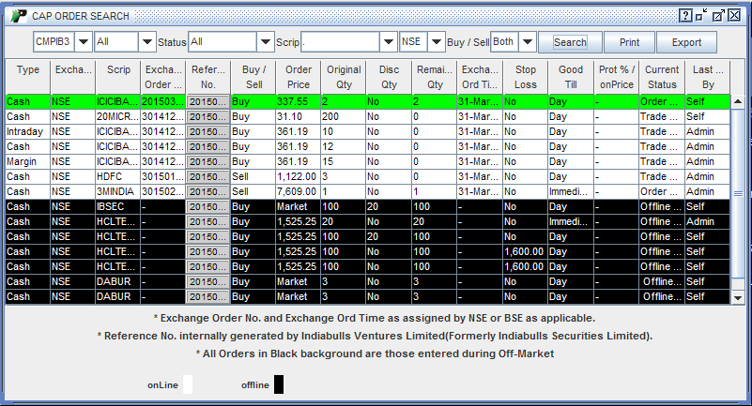Click reference number button in 3MINDIA row
The width and height of the screenshot is (752, 406).
tap(207, 191)
